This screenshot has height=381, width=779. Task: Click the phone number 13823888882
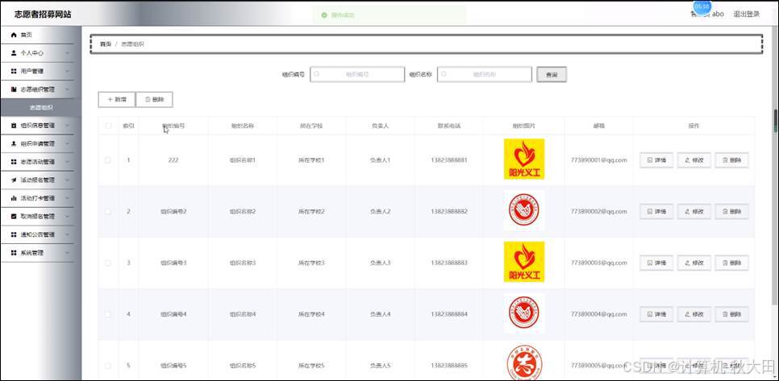[x=449, y=211]
